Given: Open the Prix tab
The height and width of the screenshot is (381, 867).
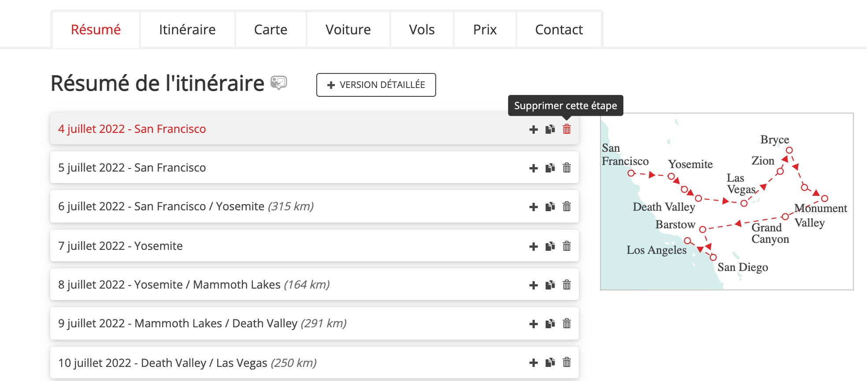Looking at the screenshot, I should click(x=485, y=29).
